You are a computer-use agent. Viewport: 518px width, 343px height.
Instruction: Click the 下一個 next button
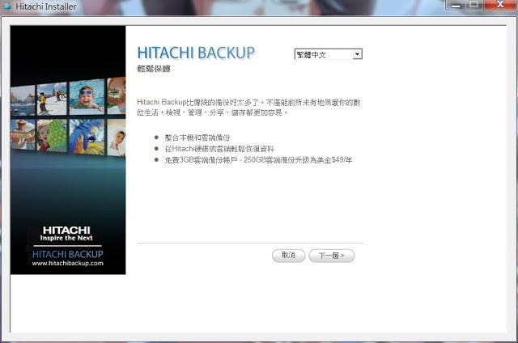(331, 256)
